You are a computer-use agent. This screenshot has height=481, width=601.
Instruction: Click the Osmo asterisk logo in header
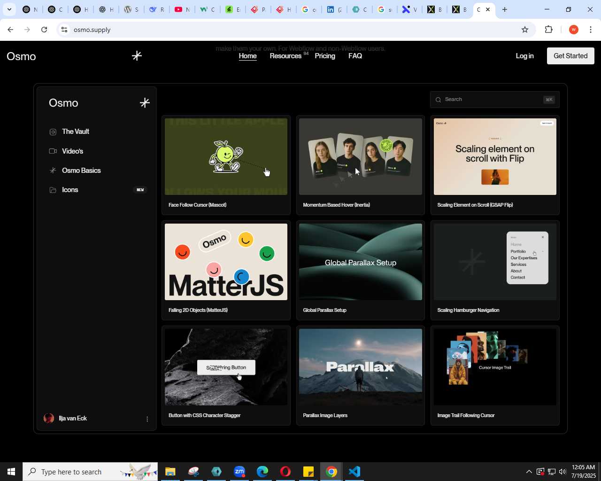(x=137, y=56)
